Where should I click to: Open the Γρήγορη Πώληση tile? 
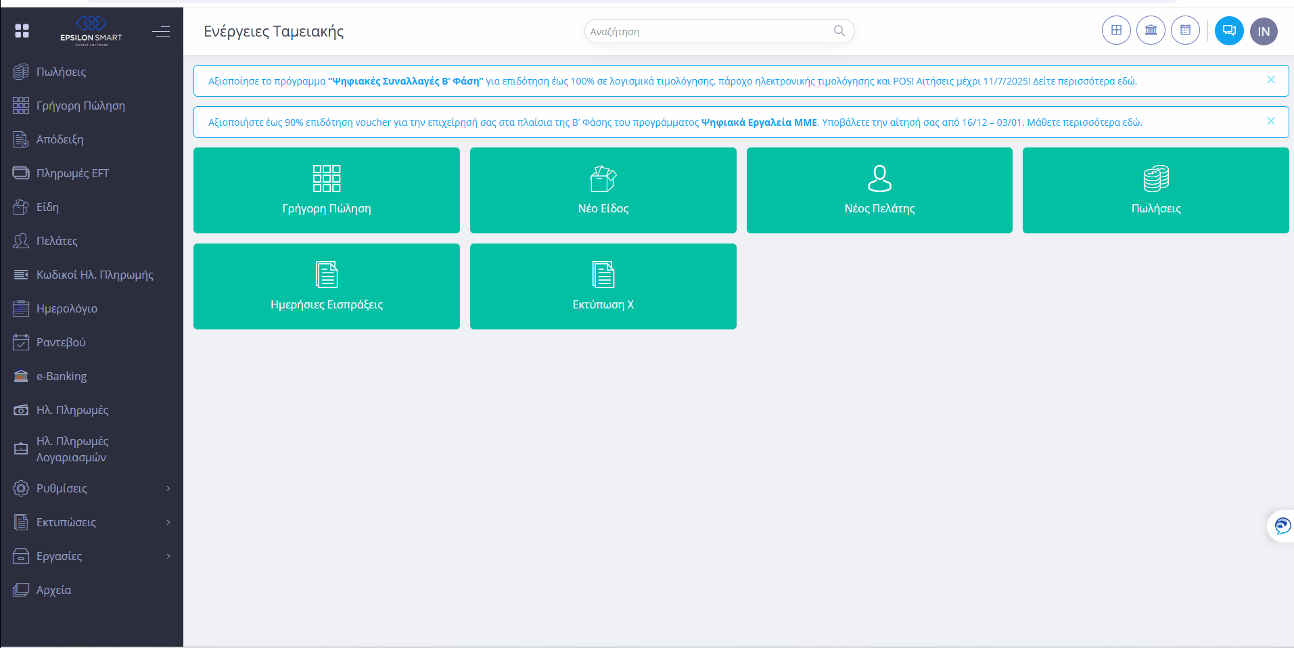(x=326, y=190)
